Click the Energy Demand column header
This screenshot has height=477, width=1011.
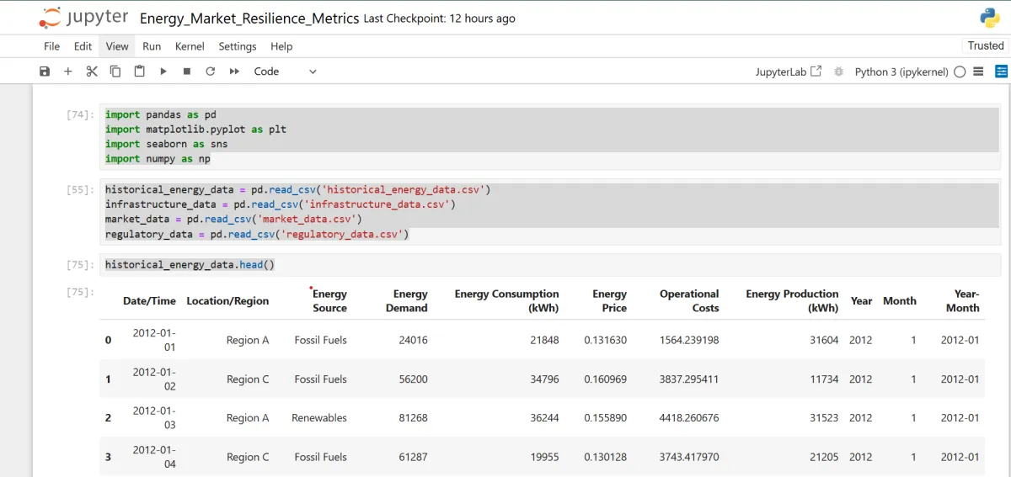406,300
